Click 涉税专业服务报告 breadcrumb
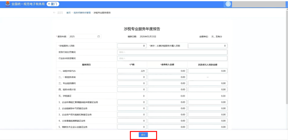The width and height of the screenshot is (288, 140). coord(102,13)
